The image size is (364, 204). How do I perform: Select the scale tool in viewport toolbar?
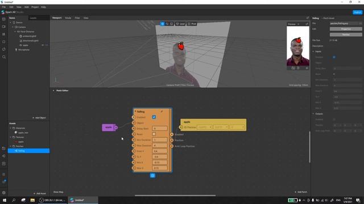(172, 24)
